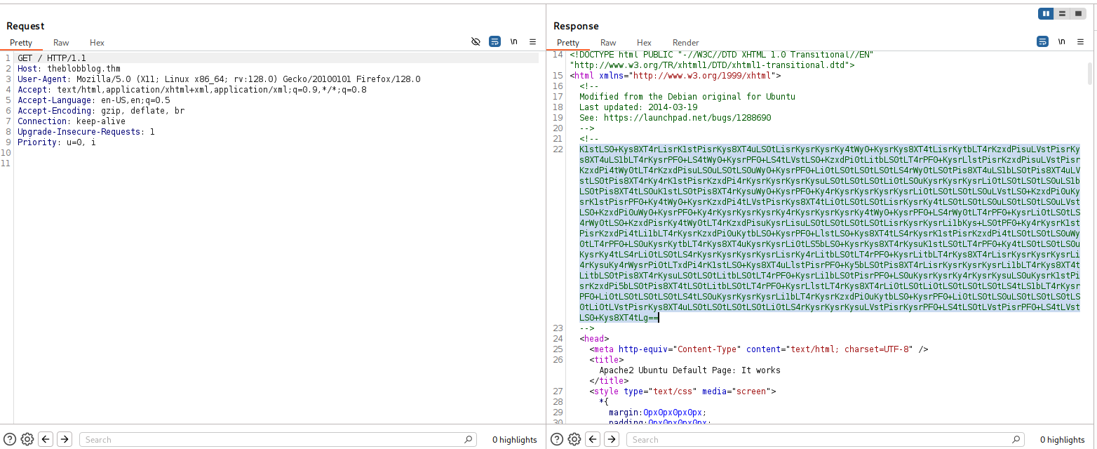The width and height of the screenshot is (1097, 449).
Task: Go to previous search match in Request panel
Action: point(46,439)
